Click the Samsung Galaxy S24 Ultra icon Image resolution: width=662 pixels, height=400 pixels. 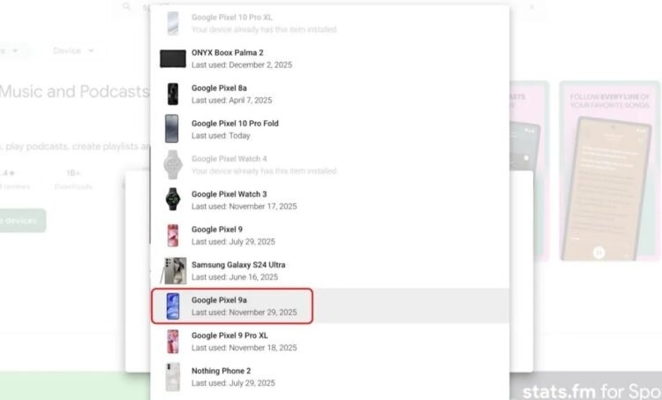[174, 271]
